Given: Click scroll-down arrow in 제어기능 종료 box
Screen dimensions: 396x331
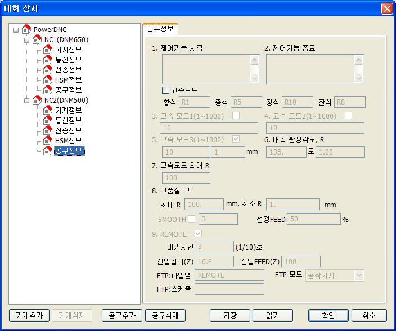Looking at the screenshot, I should tap(359, 79).
